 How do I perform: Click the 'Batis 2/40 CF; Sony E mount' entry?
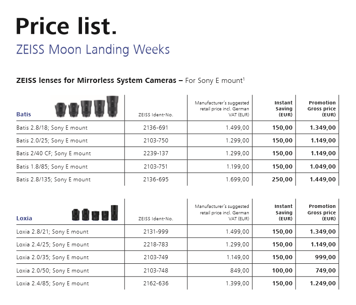pos(54,153)
